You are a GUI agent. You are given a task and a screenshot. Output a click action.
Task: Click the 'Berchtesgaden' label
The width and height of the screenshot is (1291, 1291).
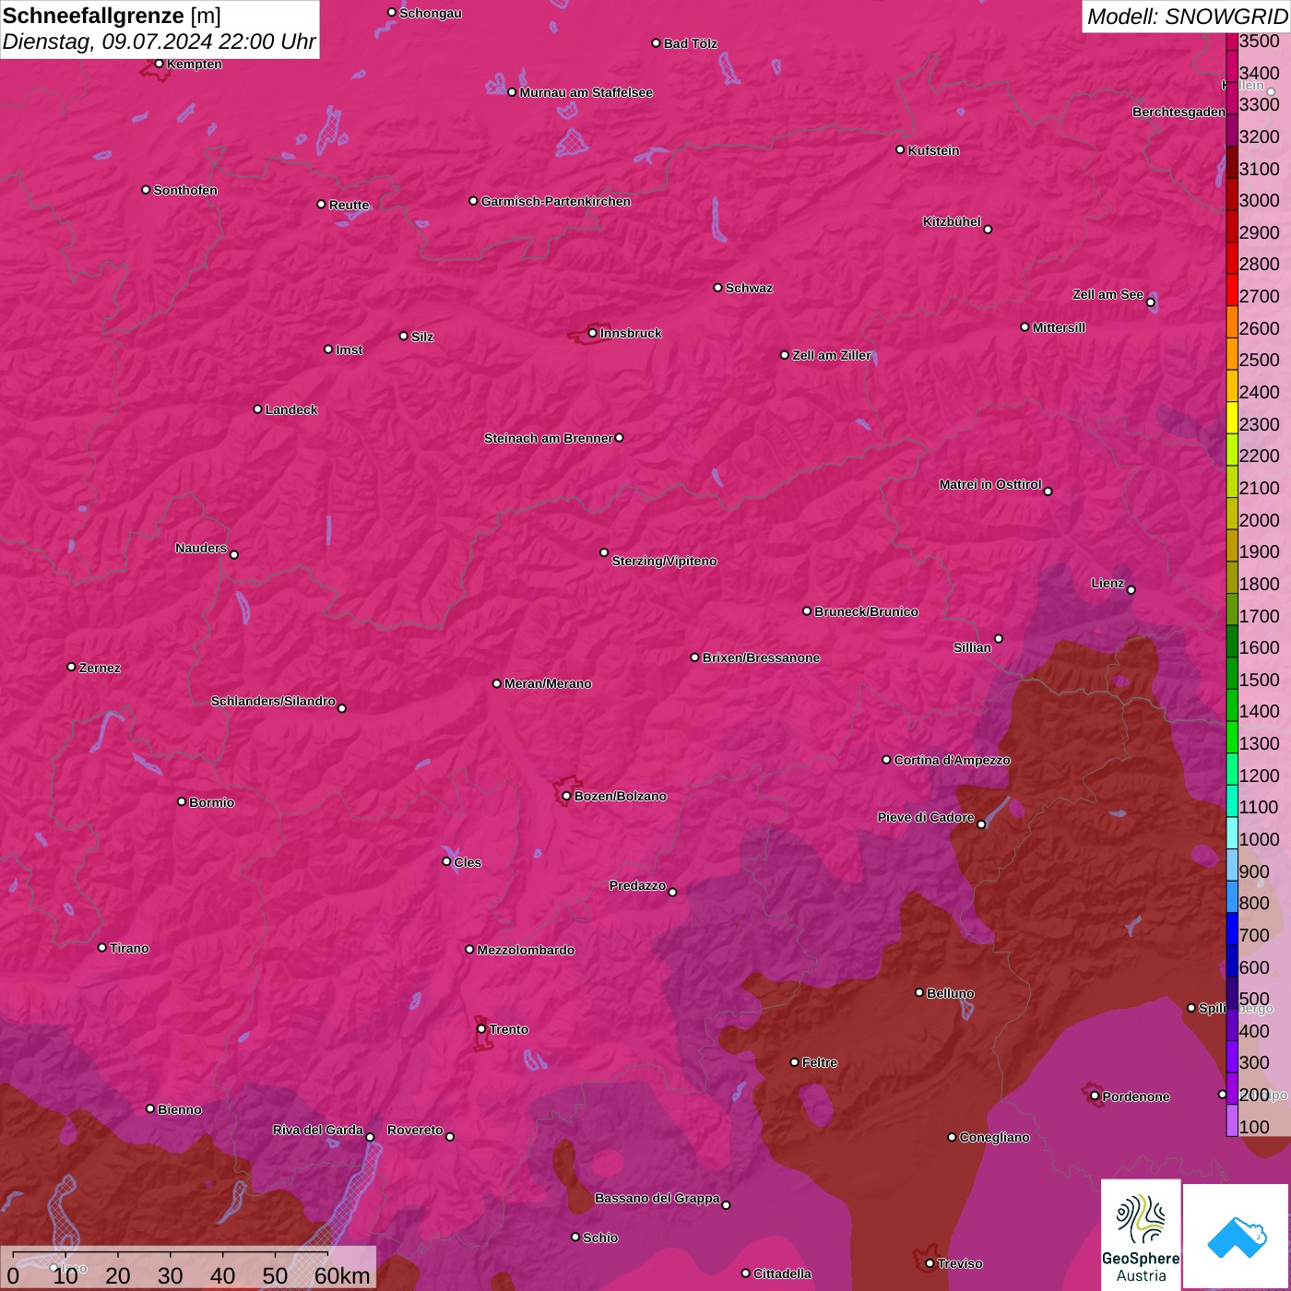click(x=1179, y=112)
